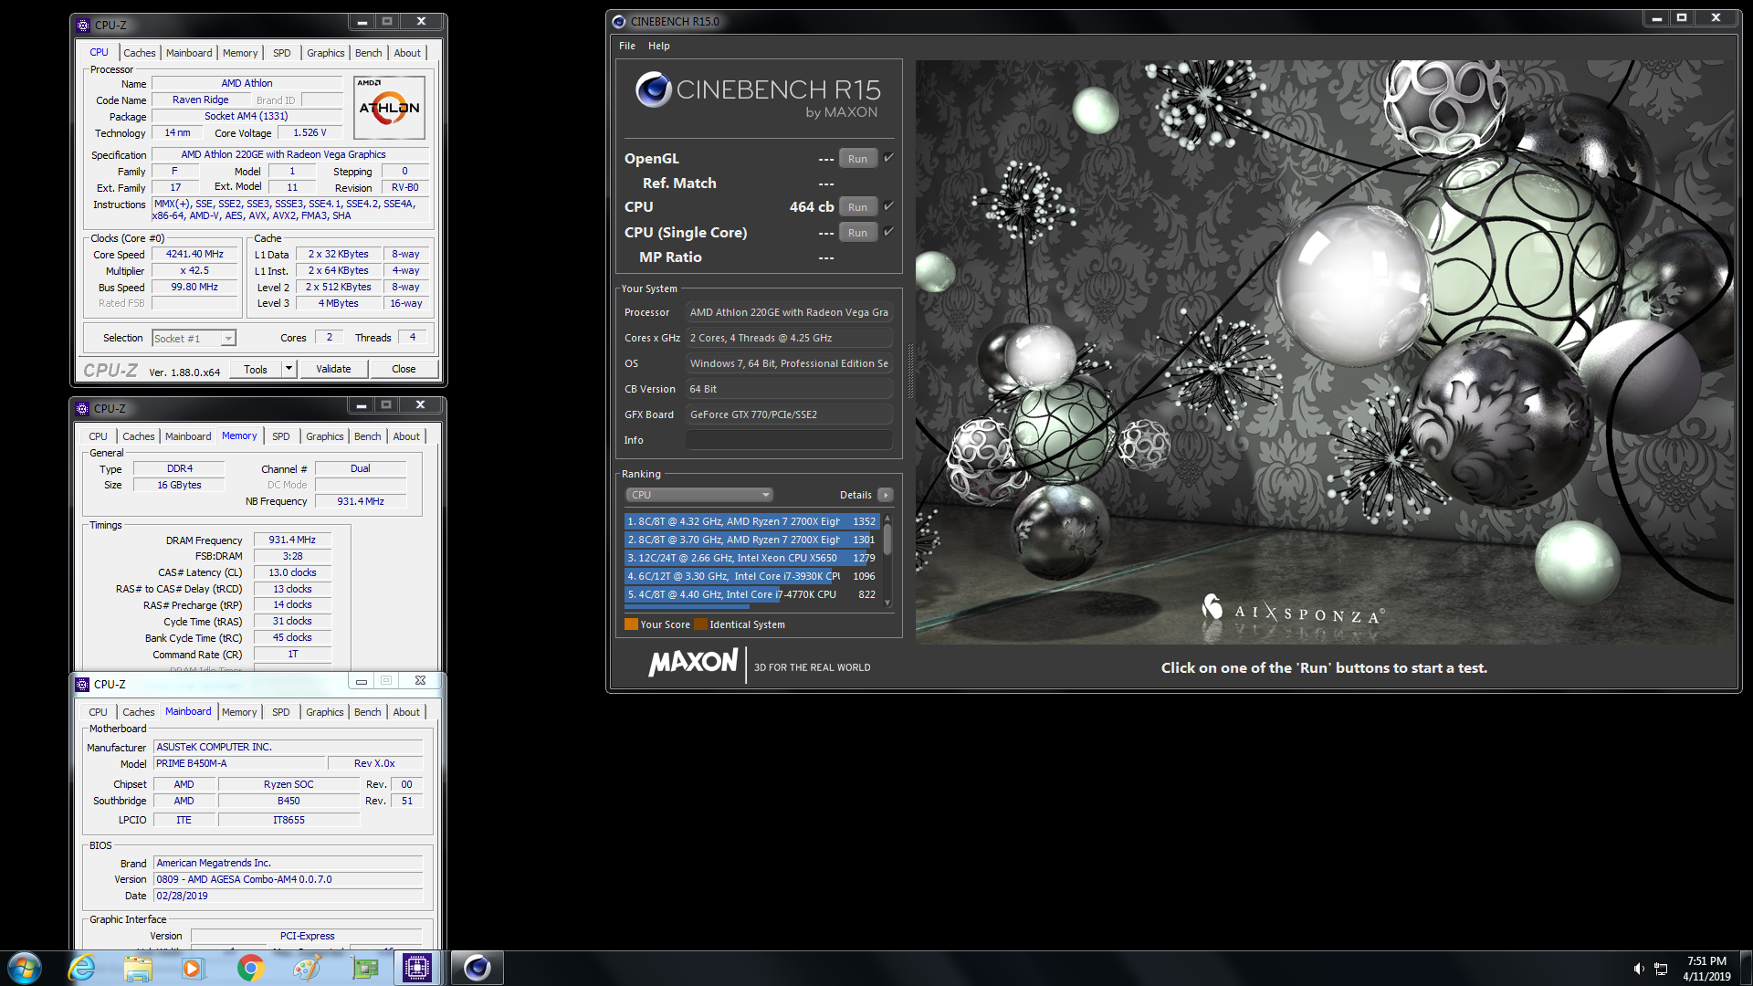Select Mainboard tab in the Memory CPU-Z window
The height and width of the screenshot is (986, 1753).
pos(188,436)
